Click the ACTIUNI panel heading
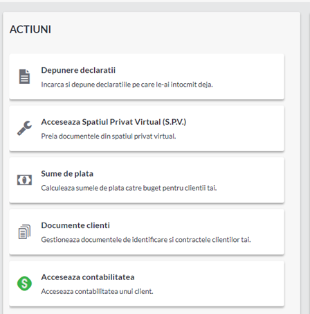The height and width of the screenshot is (314, 310). (x=30, y=29)
